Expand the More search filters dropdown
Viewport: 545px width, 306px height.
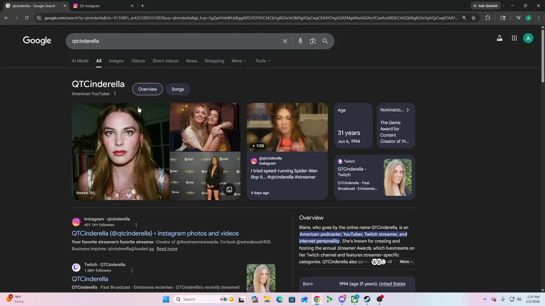coord(239,61)
